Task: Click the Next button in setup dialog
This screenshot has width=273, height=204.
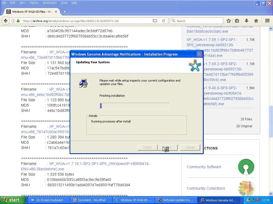Action: click(x=167, y=147)
